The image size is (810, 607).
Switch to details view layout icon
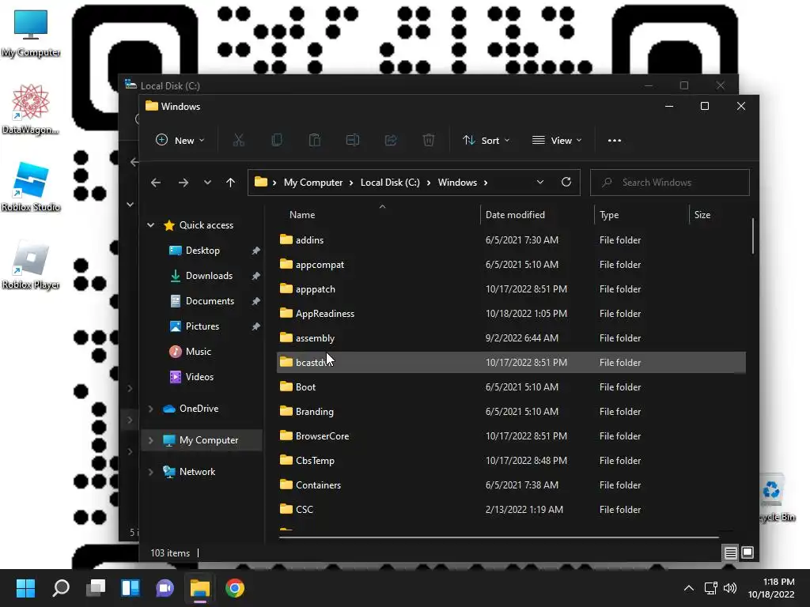pos(730,552)
